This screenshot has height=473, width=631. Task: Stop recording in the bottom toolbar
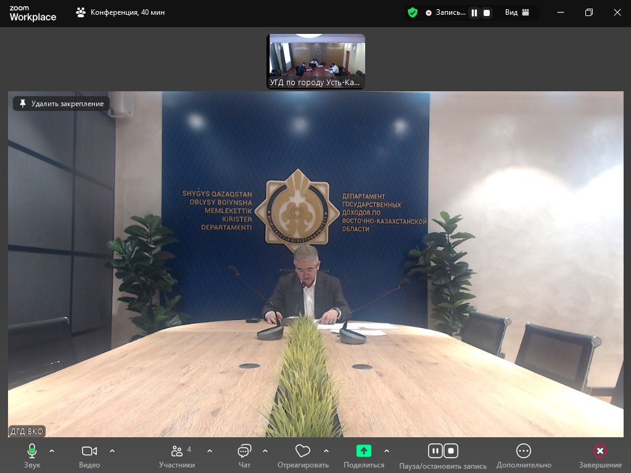click(451, 451)
